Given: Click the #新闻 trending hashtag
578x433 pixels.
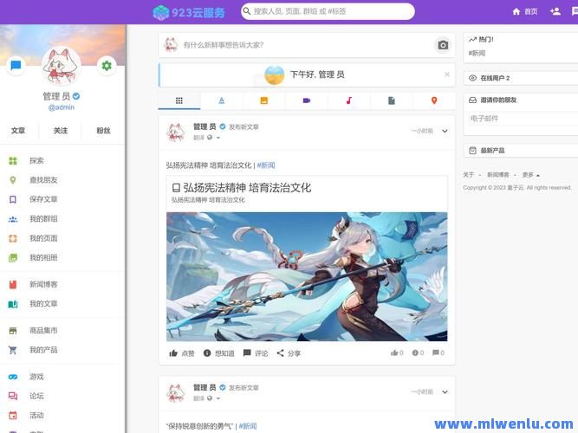Looking at the screenshot, I should 477,53.
